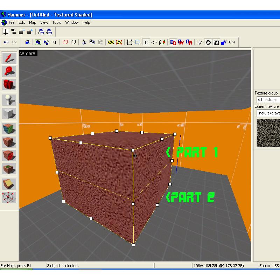280x280 pixels.
Task: Toggle ignore groups (ig) button
Action: 54,42
